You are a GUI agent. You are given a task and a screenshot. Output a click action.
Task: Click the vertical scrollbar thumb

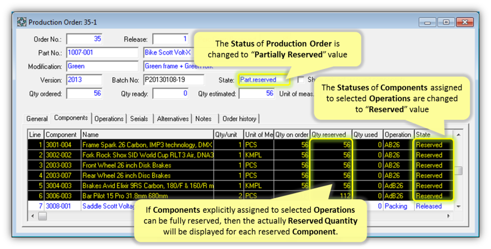[458, 171]
